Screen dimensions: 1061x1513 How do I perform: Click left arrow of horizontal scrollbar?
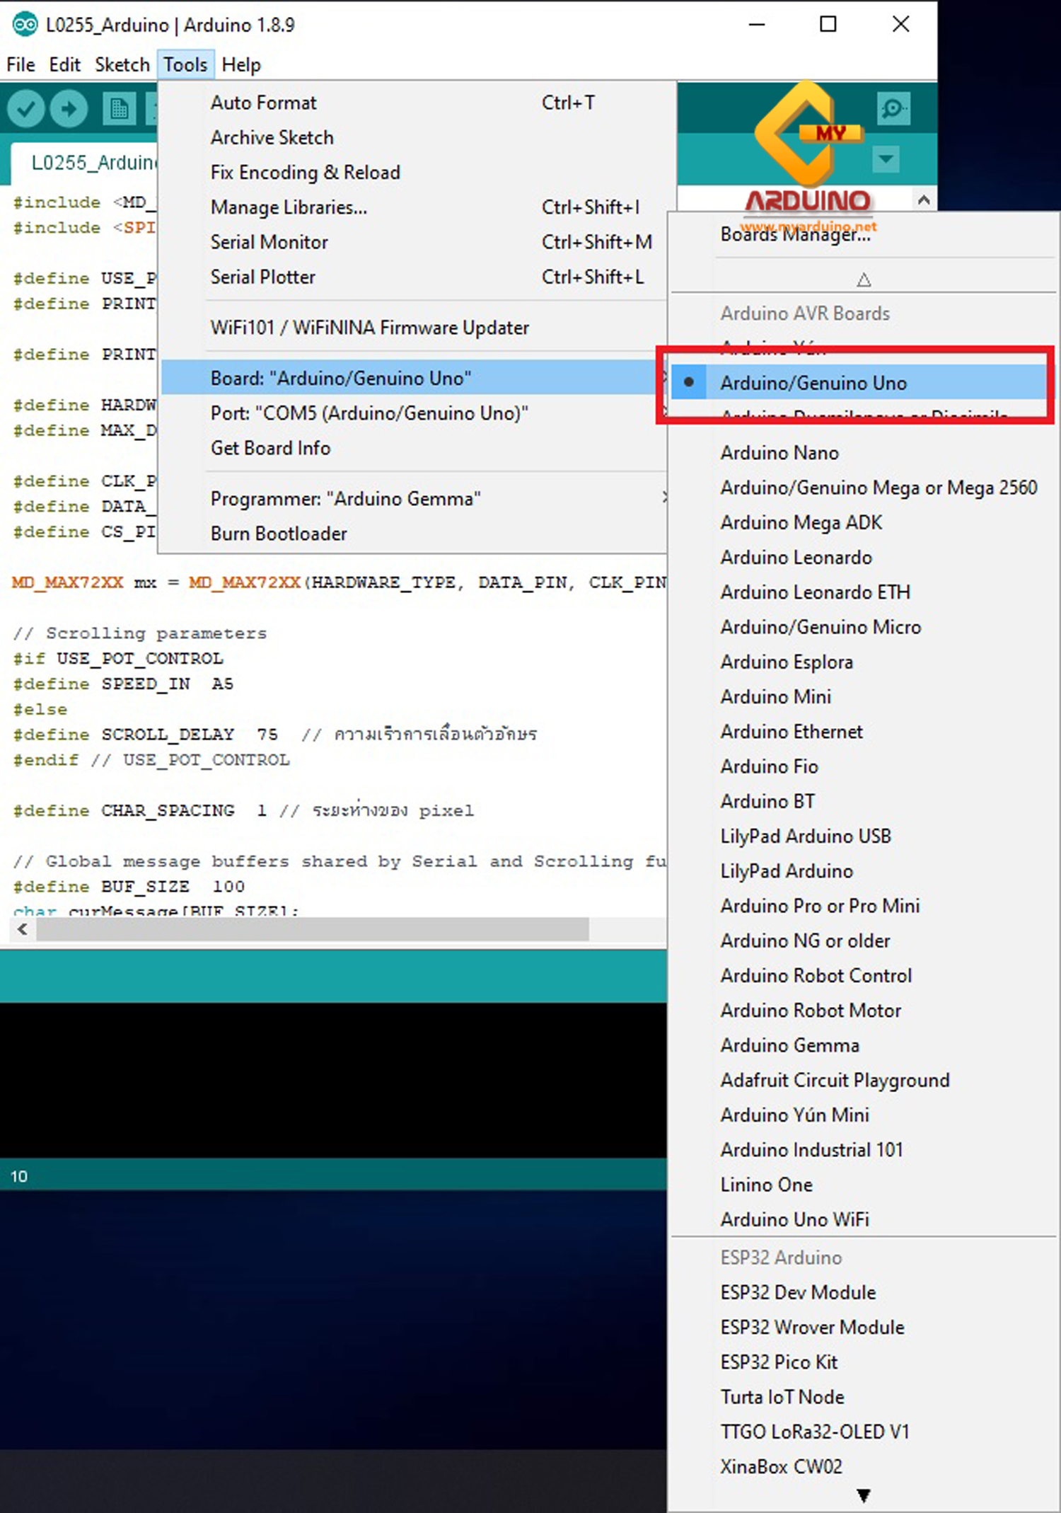tap(23, 928)
